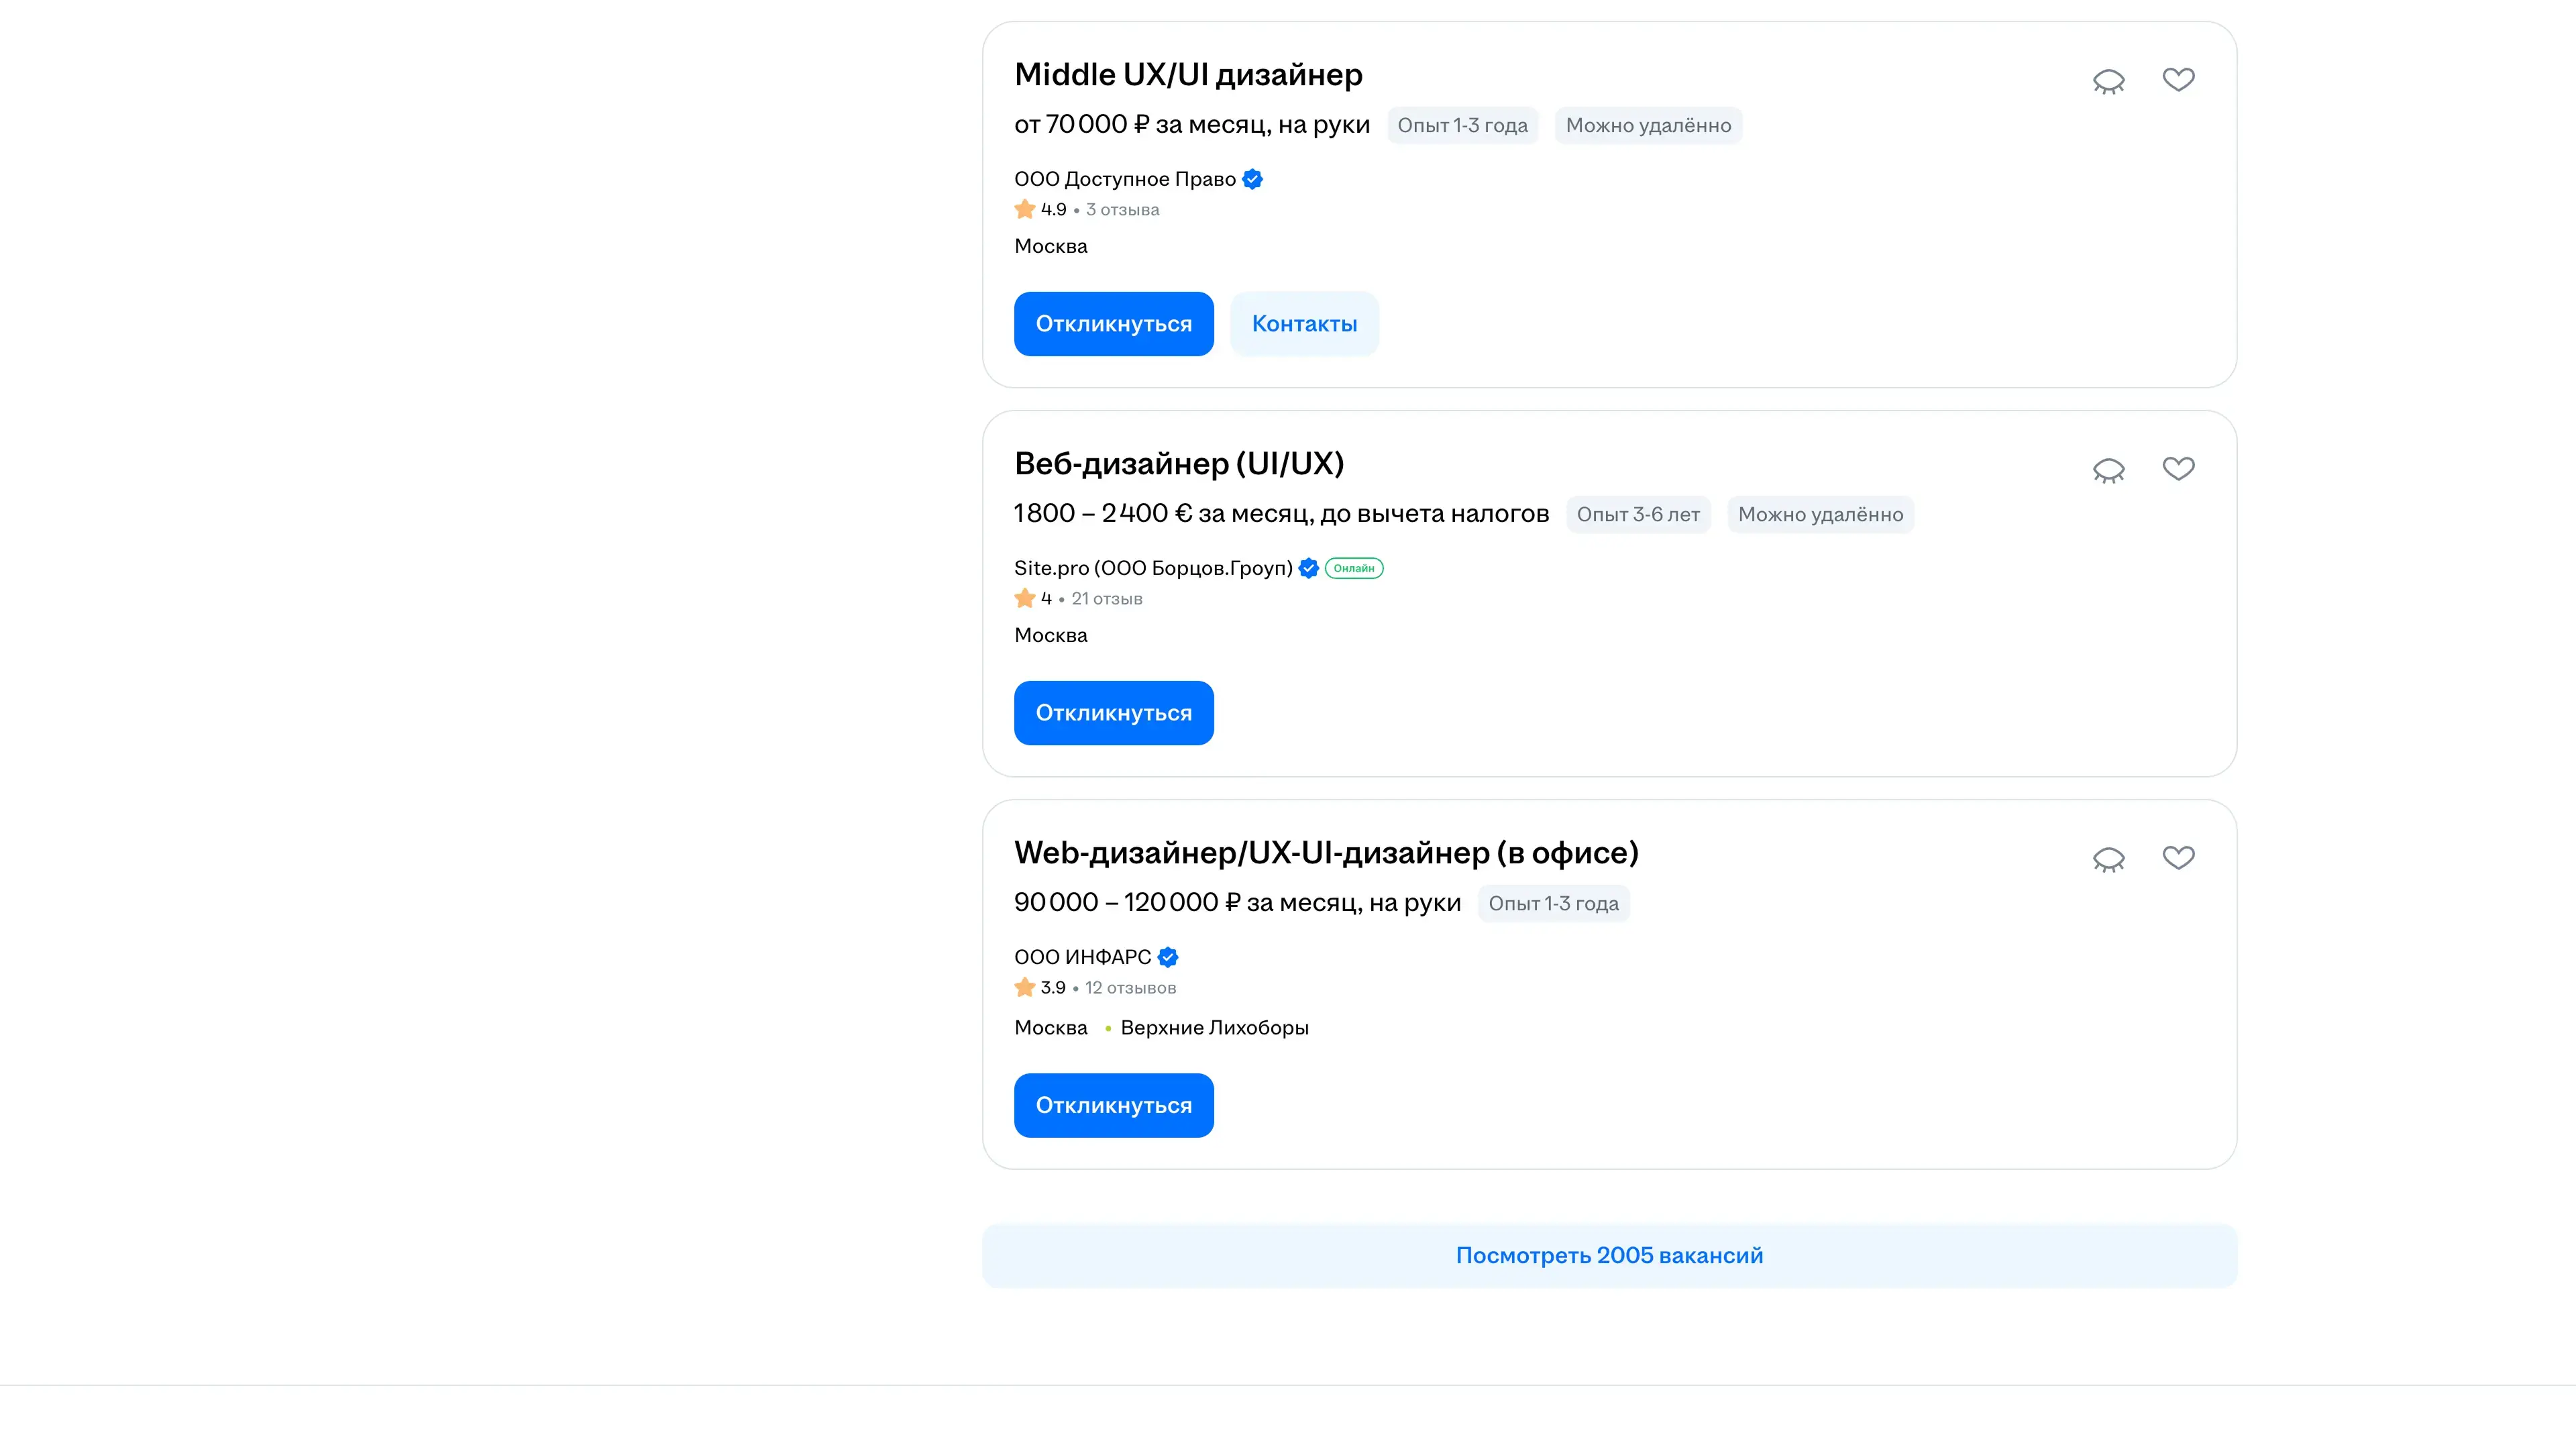Open Web-дизайнер/UX-UI-дизайнер (в офисе) listing

pyautogui.click(x=1326, y=853)
